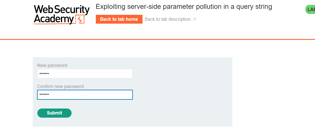Click the Web Security Academy logo
Image resolution: width=315 pixels, height=139 pixels.
pos(61,15)
